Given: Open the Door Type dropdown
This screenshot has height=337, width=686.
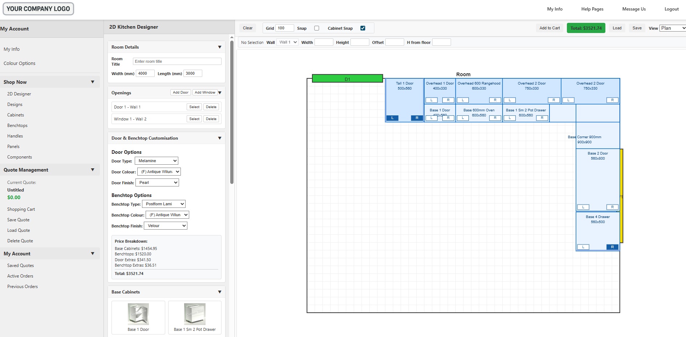Looking at the screenshot, I should (x=157, y=161).
